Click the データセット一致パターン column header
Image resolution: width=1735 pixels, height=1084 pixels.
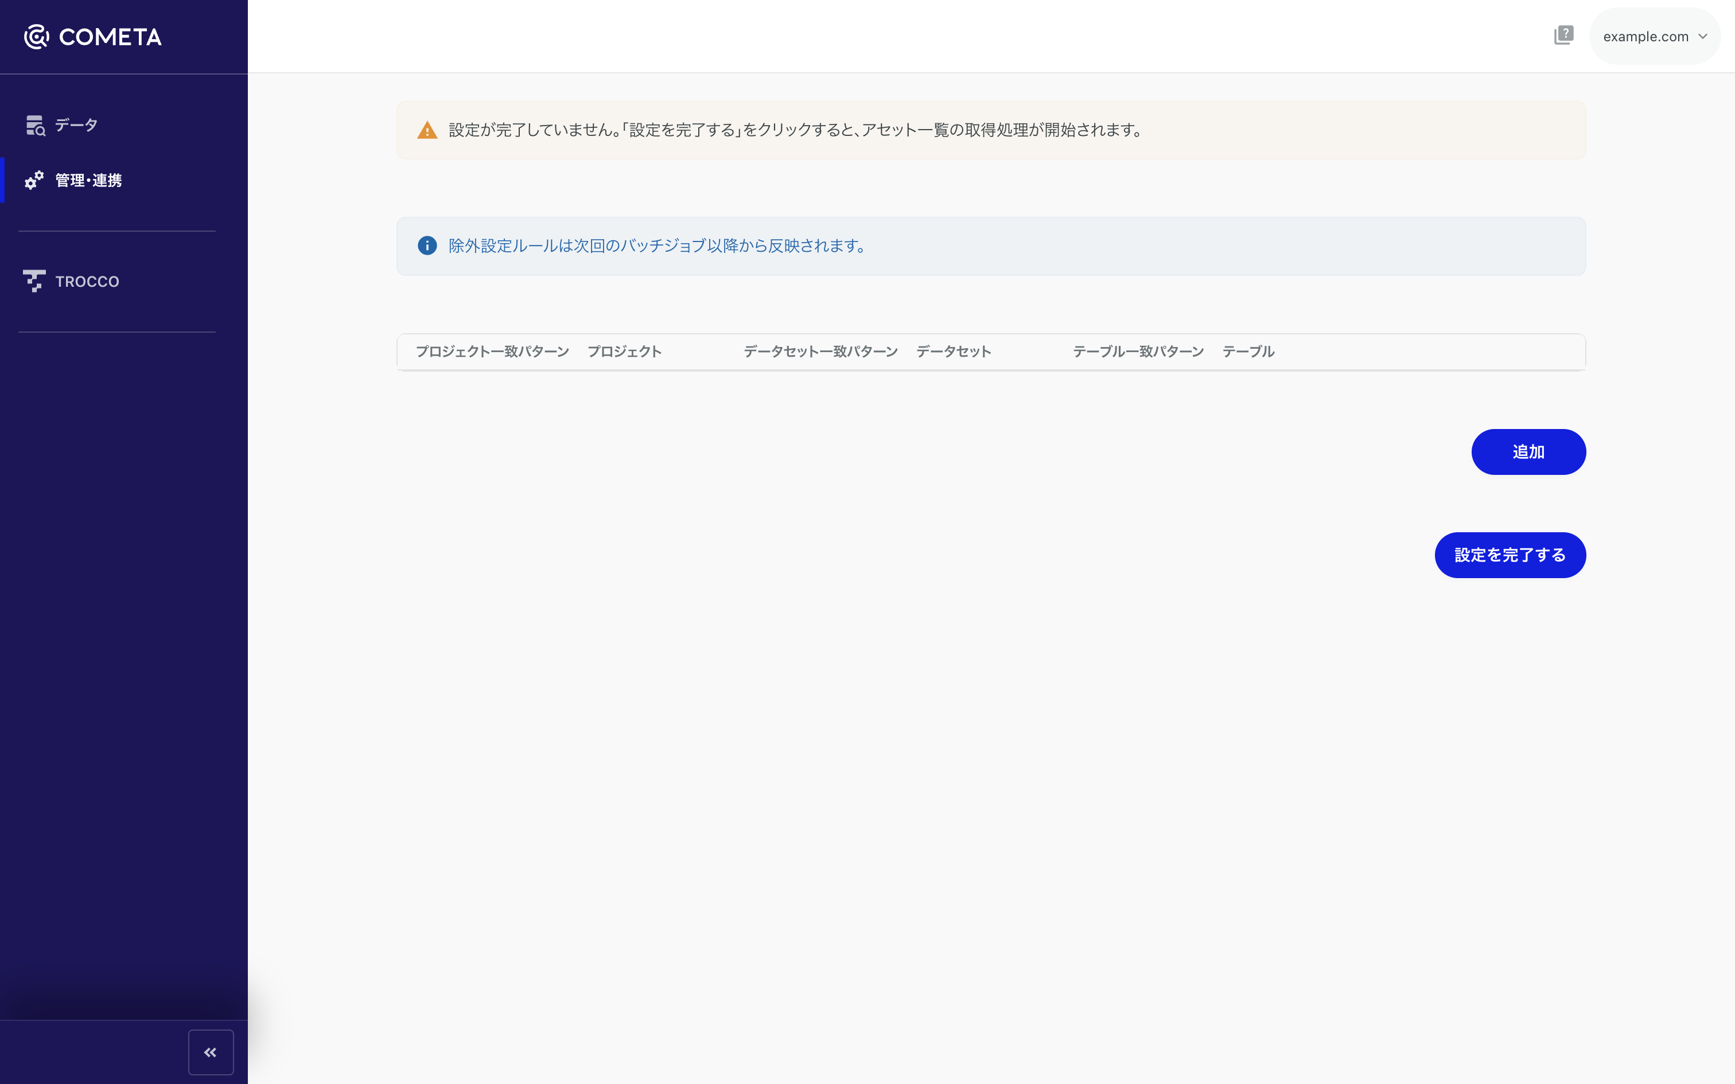click(821, 351)
